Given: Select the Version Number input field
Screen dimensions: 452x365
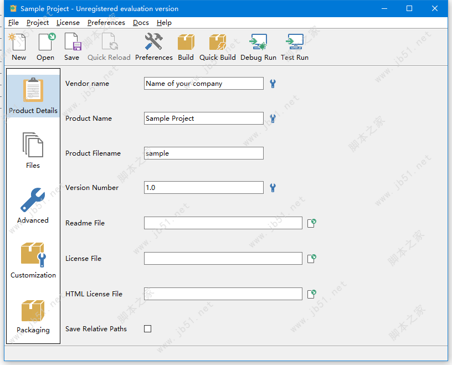Looking at the screenshot, I should point(204,187).
